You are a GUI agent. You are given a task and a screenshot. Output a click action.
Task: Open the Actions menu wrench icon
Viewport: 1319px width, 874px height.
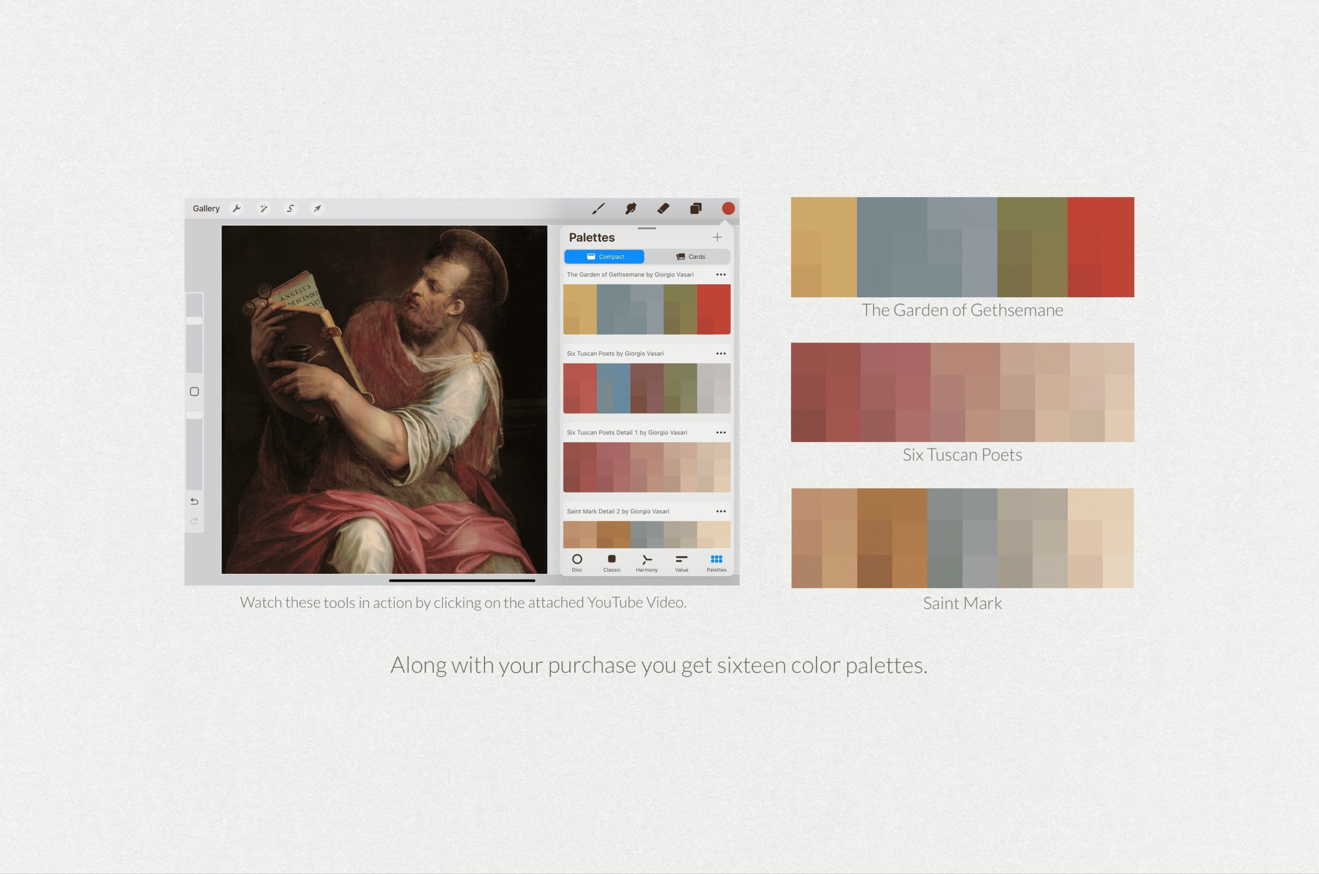pyautogui.click(x=237, y=208)
